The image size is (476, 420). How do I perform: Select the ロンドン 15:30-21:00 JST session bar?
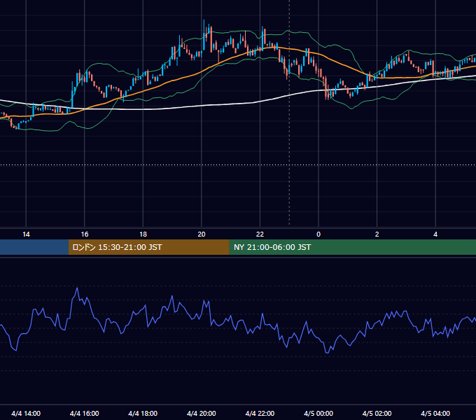click(148, 247)
